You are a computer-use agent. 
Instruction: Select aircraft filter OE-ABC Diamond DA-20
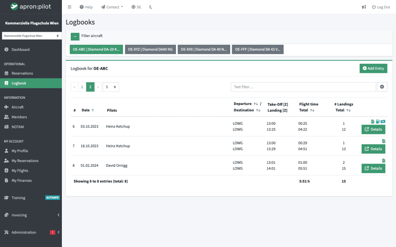pos(96,49)
